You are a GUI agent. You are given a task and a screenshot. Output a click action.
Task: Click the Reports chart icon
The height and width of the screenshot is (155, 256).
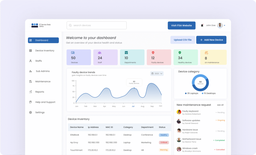tap(30, 92)
